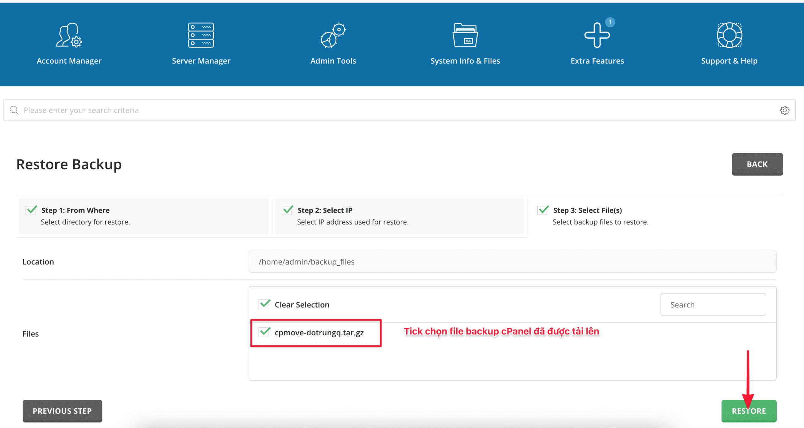Click the file list Search box

tap(713, 304)
